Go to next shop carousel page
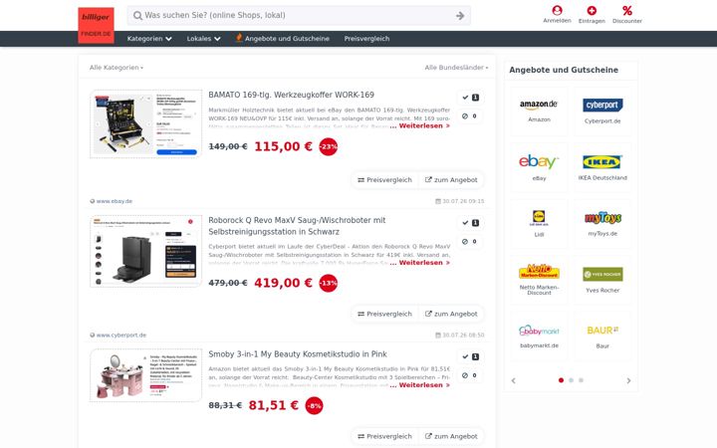The height and width of the screenshot is (448, 717). [x=628, y=380]
